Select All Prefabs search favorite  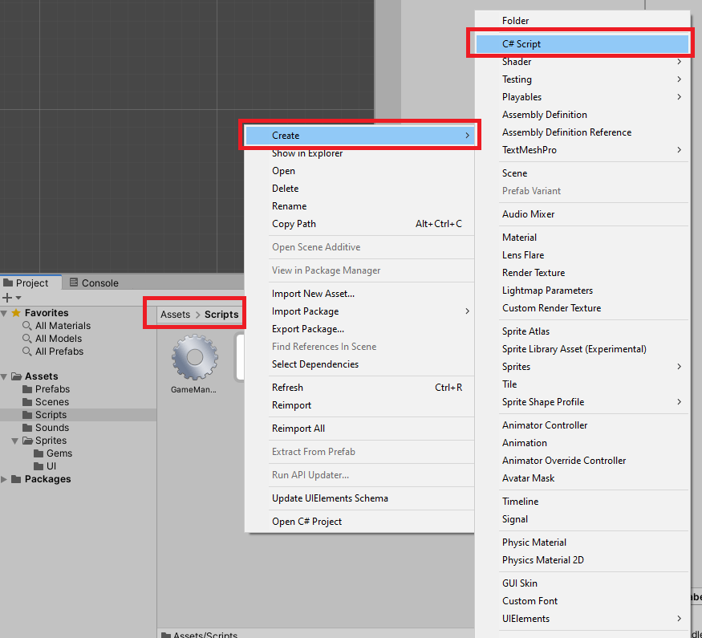coord(59,352)
